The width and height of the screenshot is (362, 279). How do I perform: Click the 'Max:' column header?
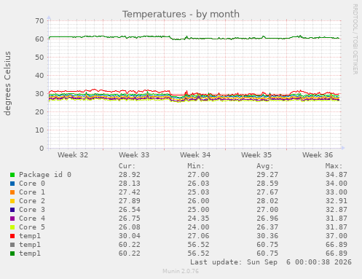[334, 166]
